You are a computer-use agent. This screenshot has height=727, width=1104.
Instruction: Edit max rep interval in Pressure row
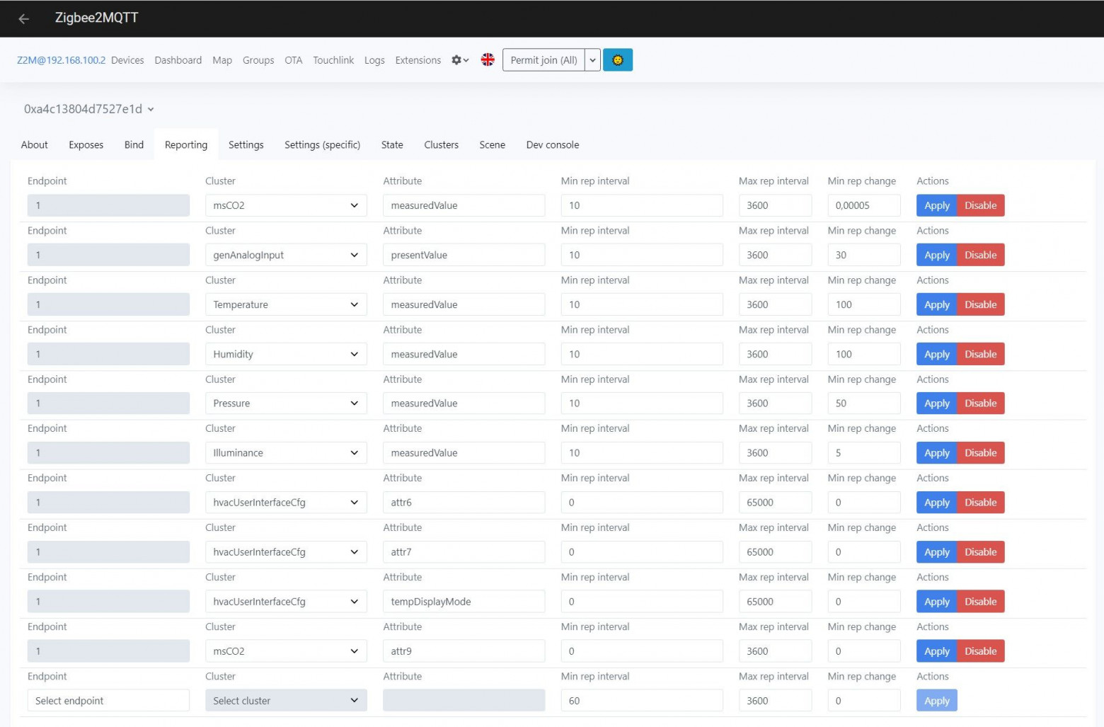coord(775,403)
